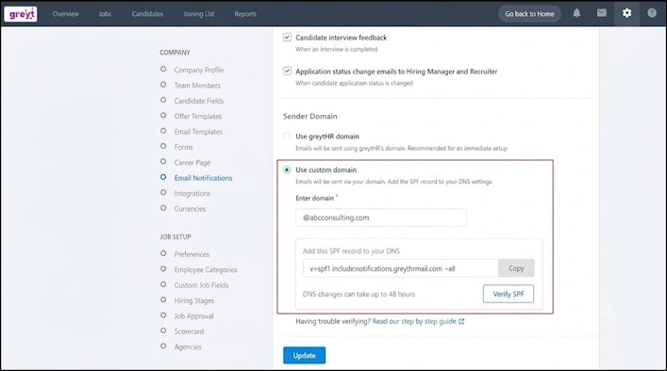Toggle Candidate interview feedback checkbox
This screenshot has width=667, height=371.
point(287,38)
